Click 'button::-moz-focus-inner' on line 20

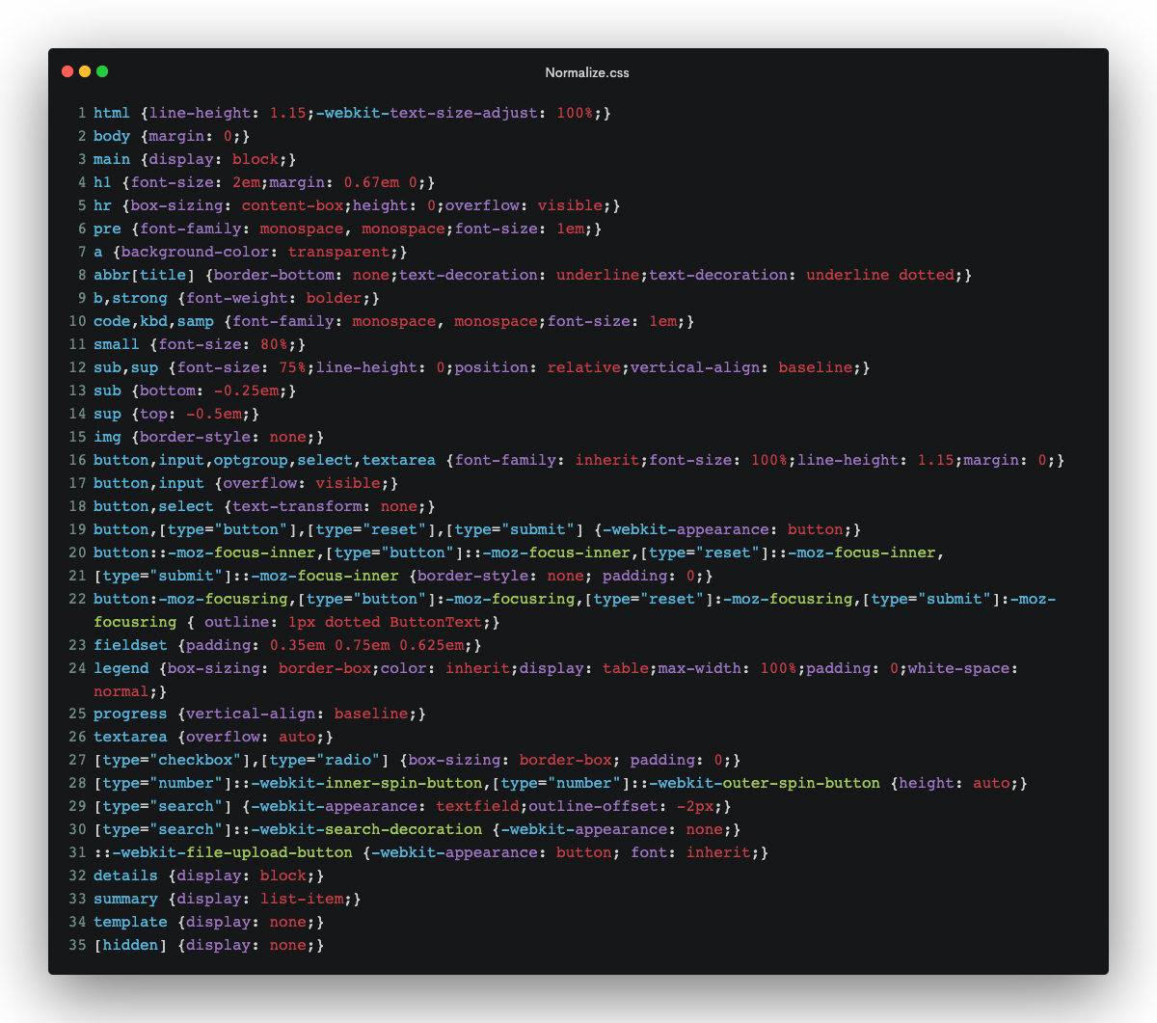click(x=204, y=552)
